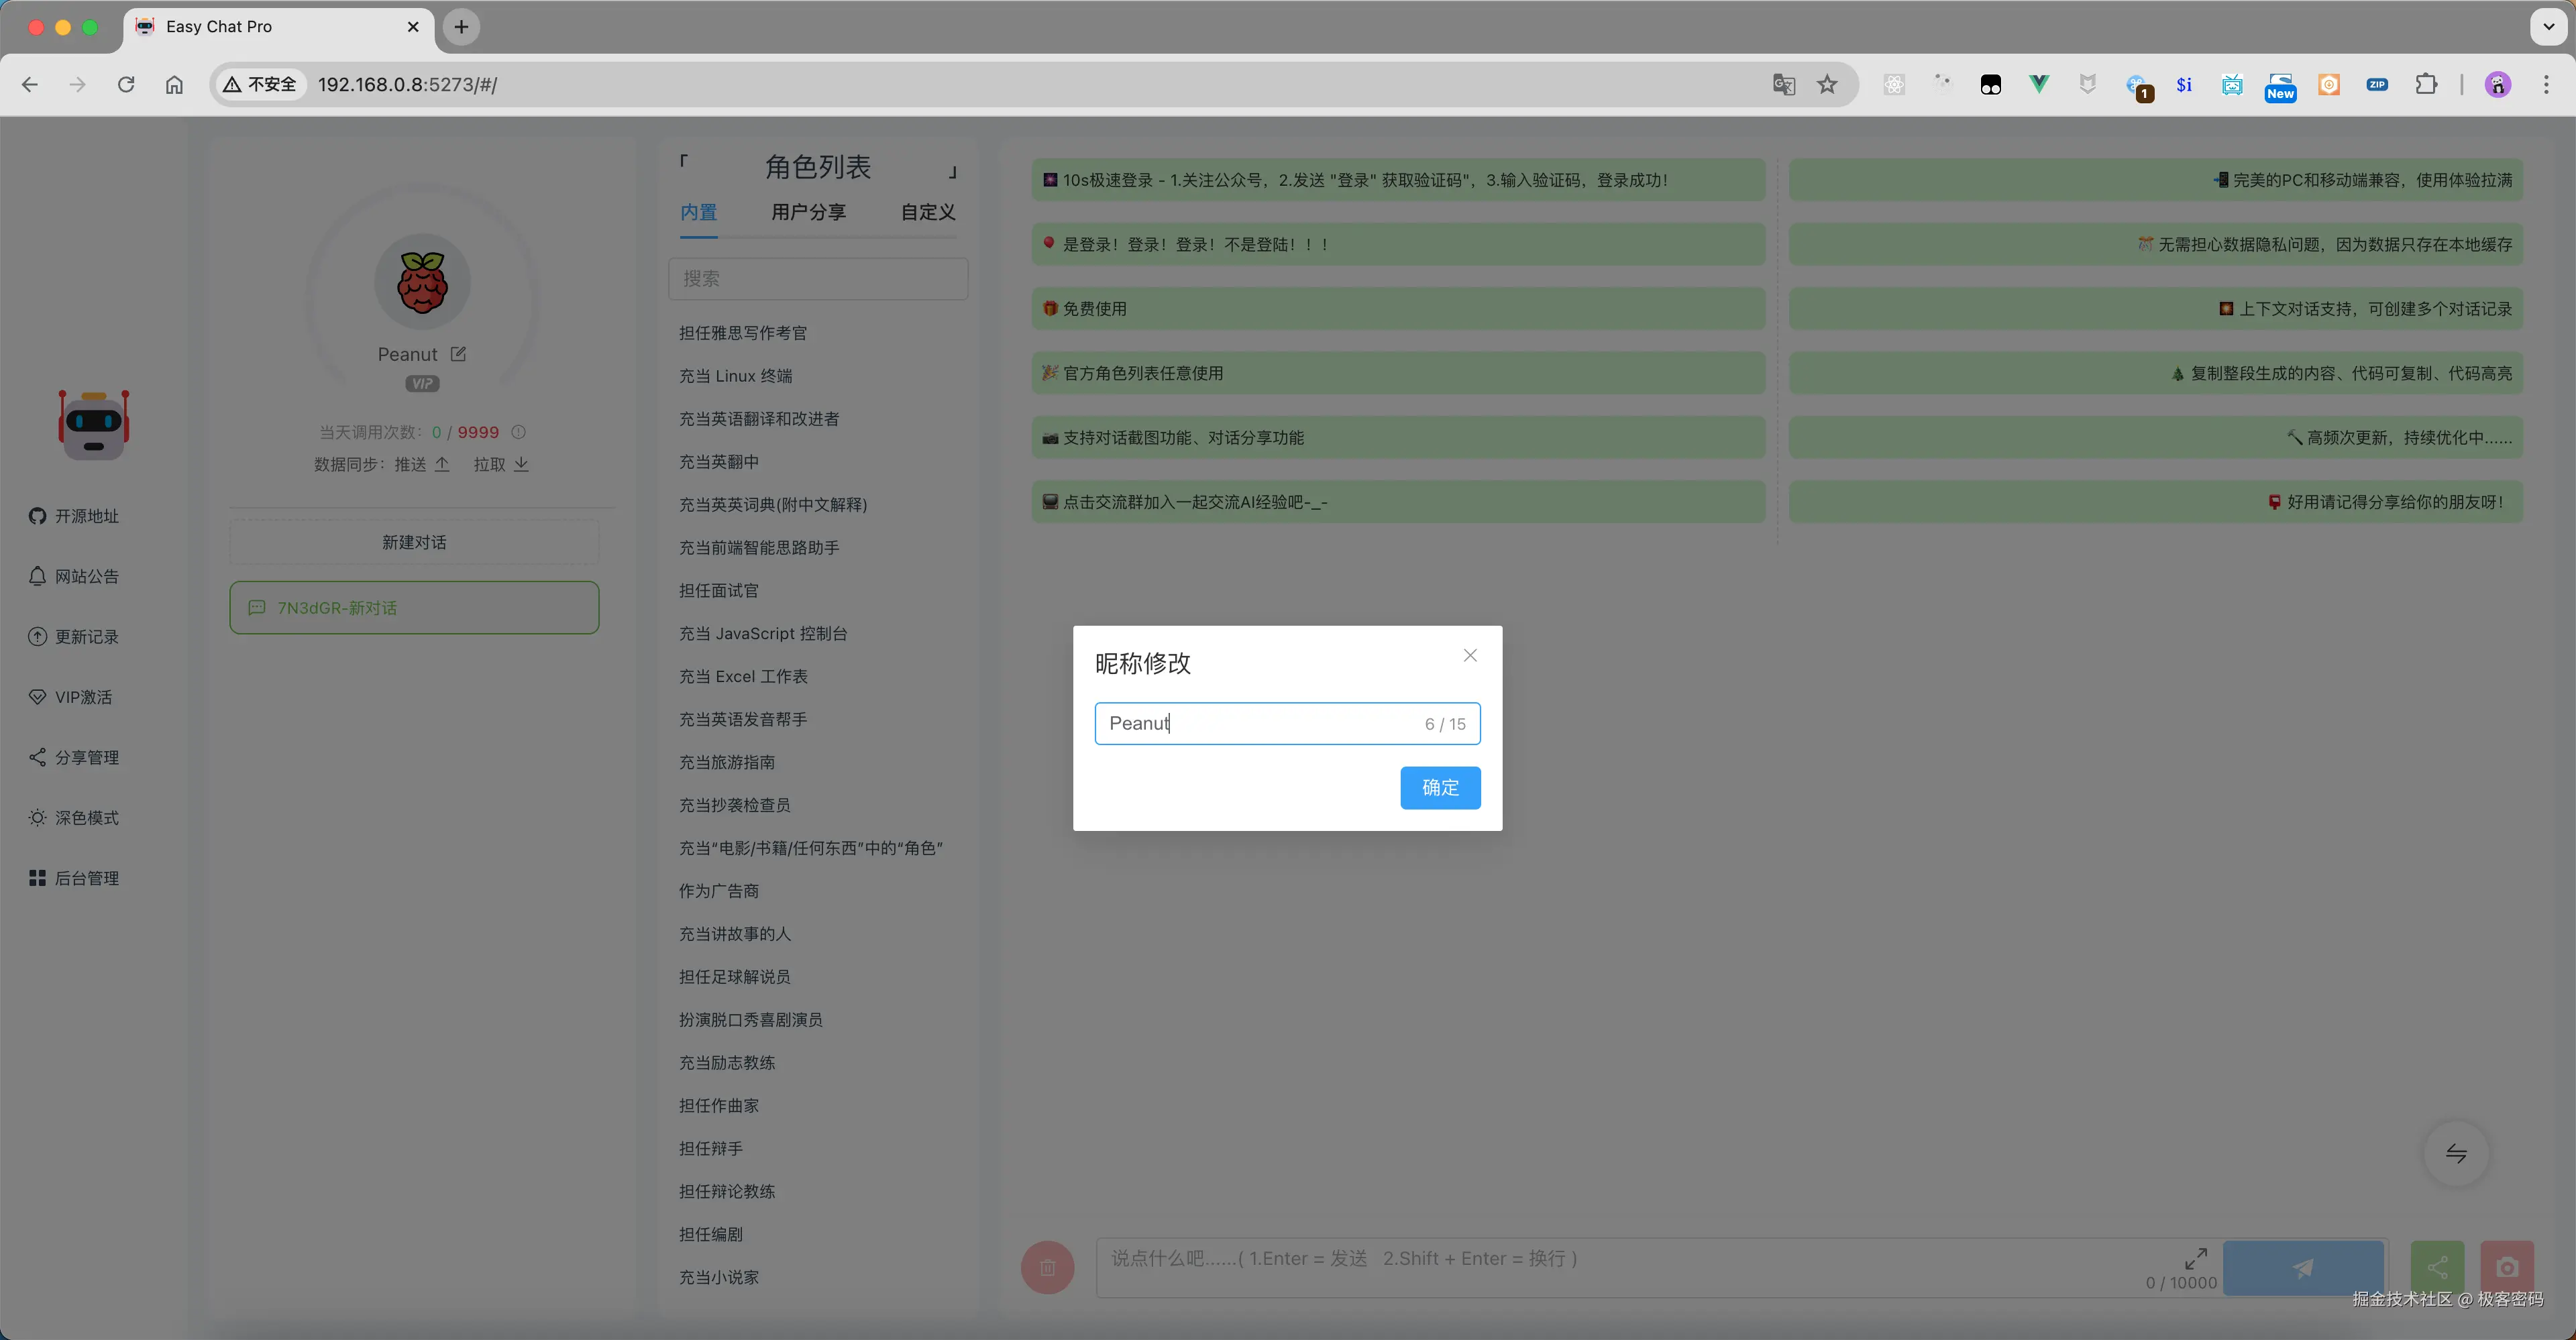The image size is (2576, 1340).
Task: Edit nickname via the pencil icon beside Peanut
Action: (459, 354)
